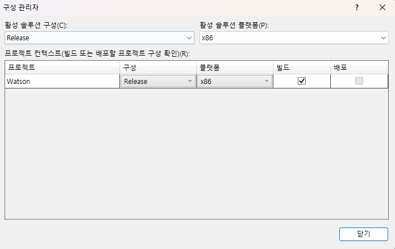Uncheck the 빌드 checkbox for Watson
The image size is (395, 249).
[302, 81]
